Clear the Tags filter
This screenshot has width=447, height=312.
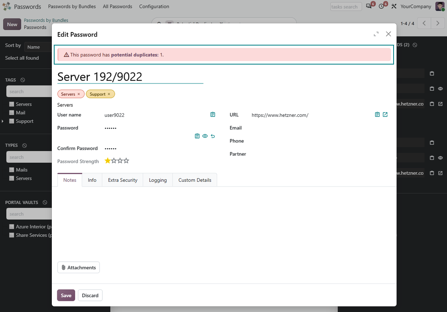23,80
